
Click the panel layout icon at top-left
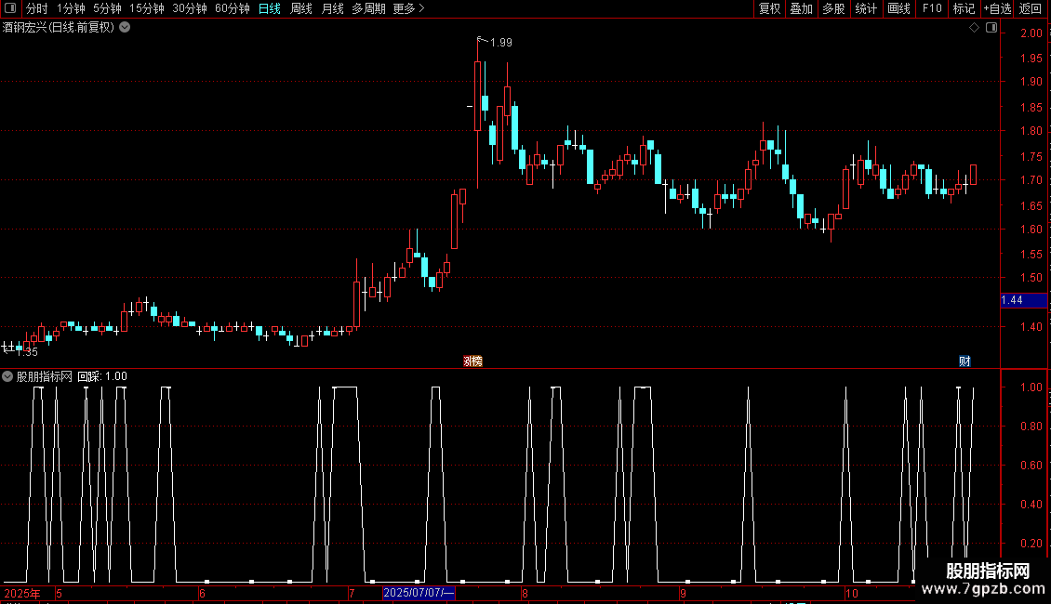point(10,8)
